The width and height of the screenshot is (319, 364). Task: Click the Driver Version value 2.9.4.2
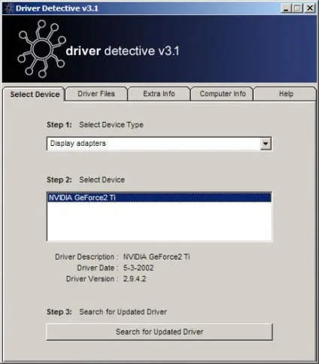pyautogui.click(x=135, y=279)
